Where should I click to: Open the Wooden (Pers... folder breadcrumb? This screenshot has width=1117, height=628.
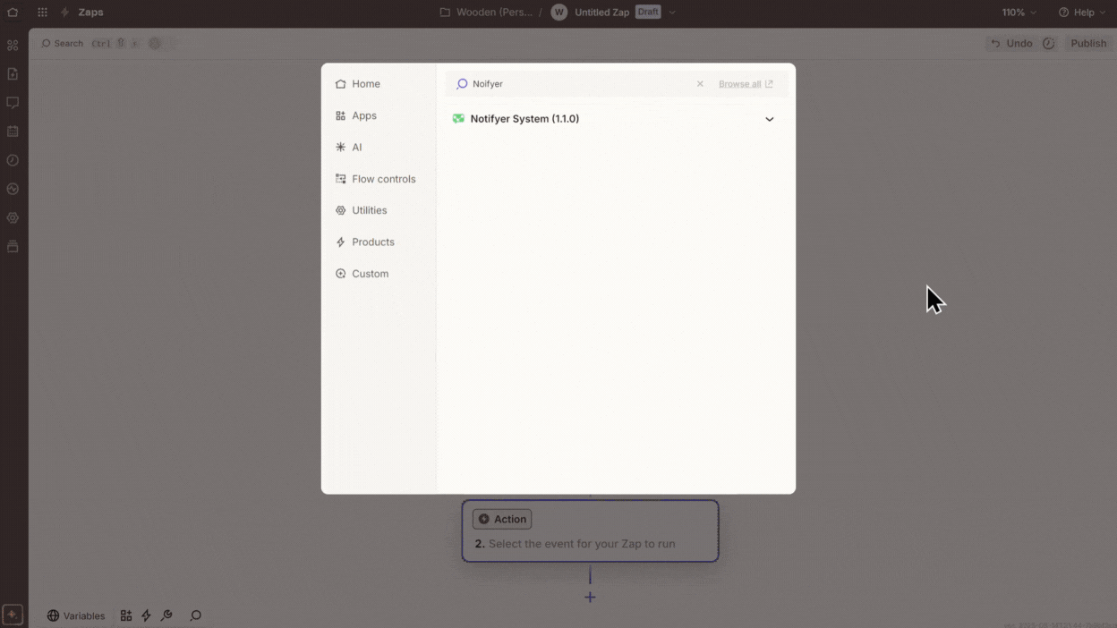coord(487,13)
